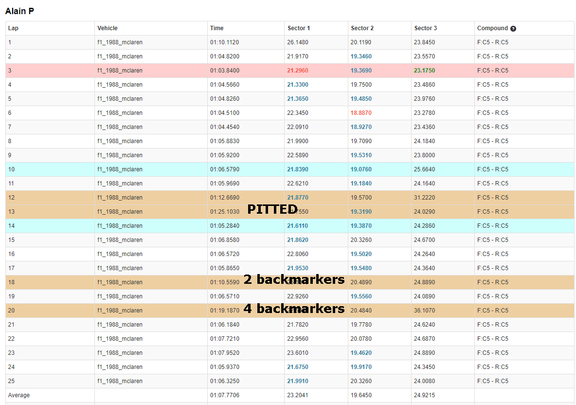Click sector 2 value 19.5560
The width and height of the screenshot is (576, 405).
point(361,296)
